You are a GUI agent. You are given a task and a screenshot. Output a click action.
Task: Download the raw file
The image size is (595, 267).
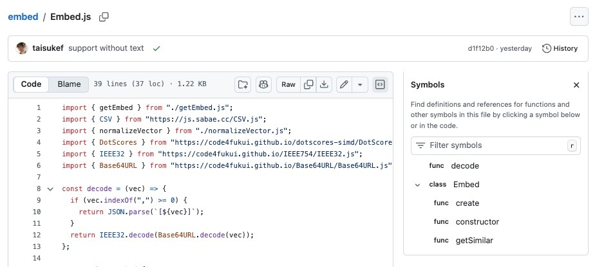click(x=325, y=84)
